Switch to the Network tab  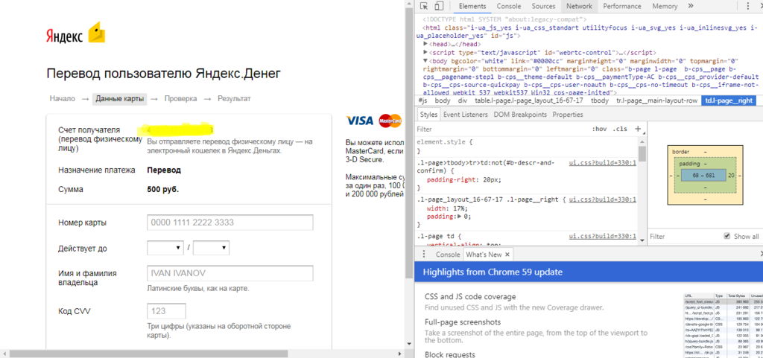point(579,6)
